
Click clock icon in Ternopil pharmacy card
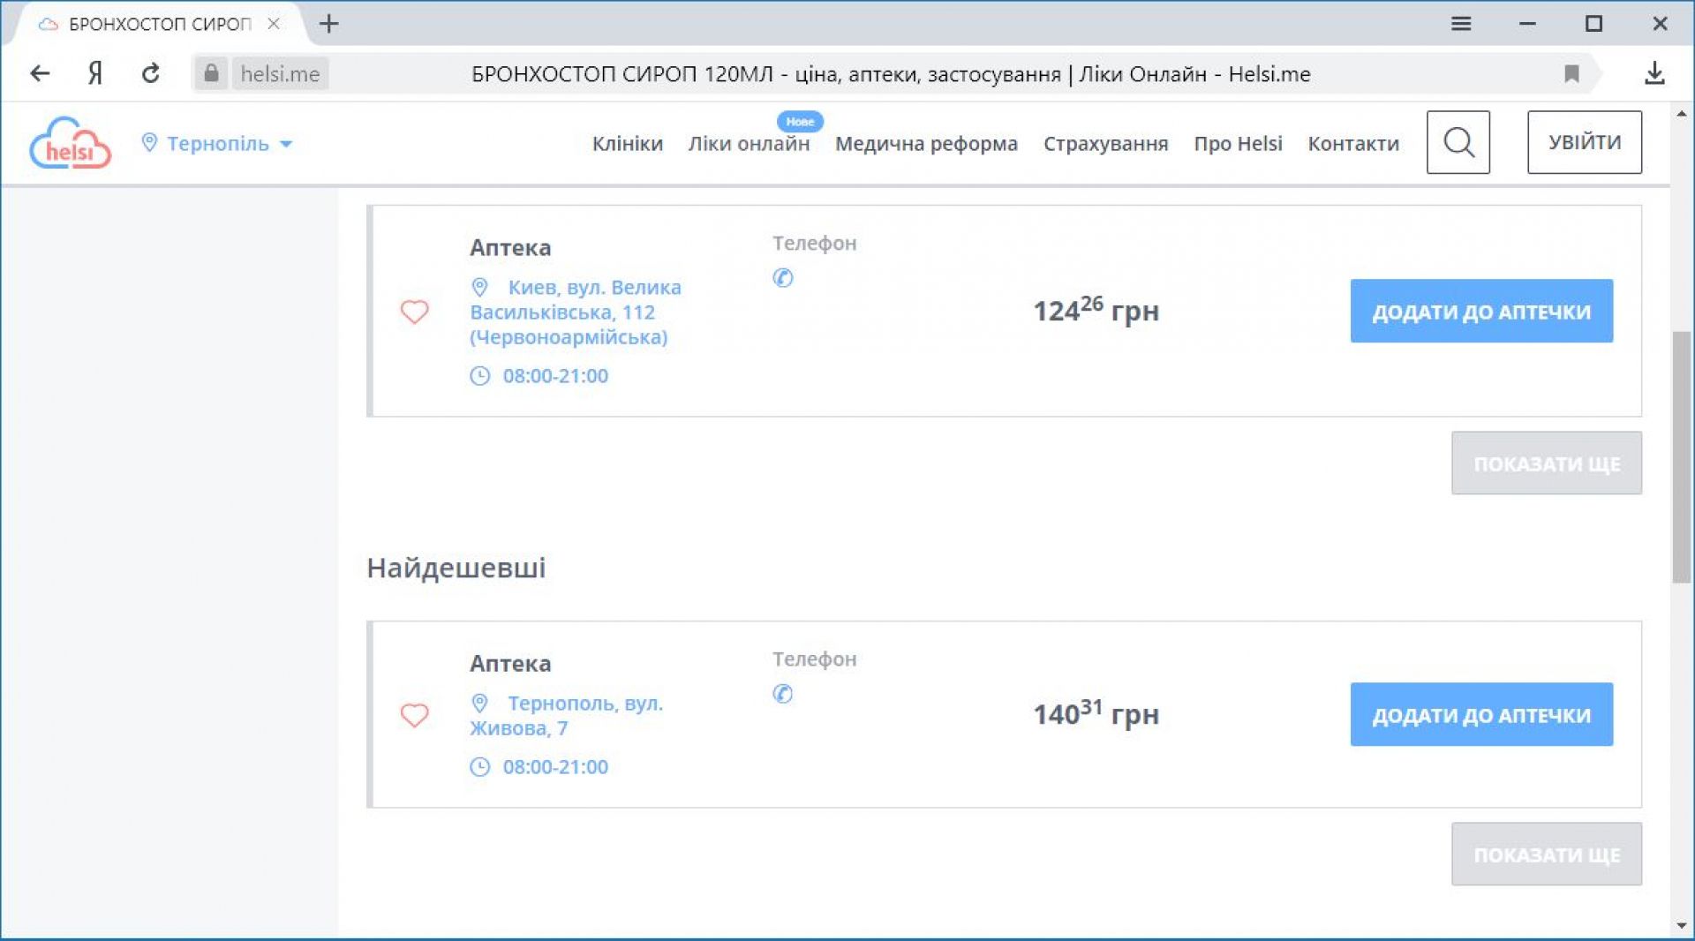[479, 767]
